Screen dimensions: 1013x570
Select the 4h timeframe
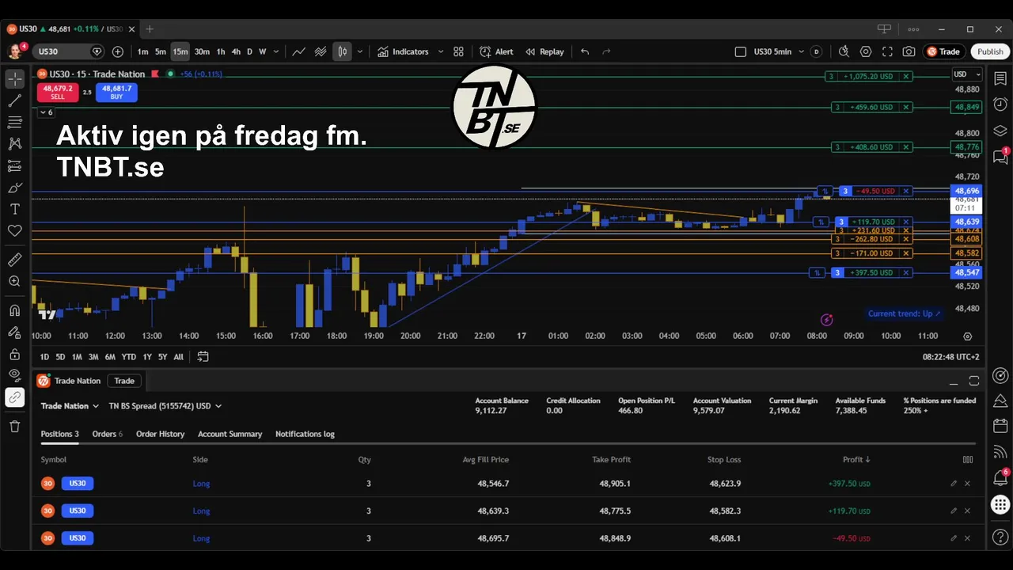pyautogui.click(x=236, y=51)
